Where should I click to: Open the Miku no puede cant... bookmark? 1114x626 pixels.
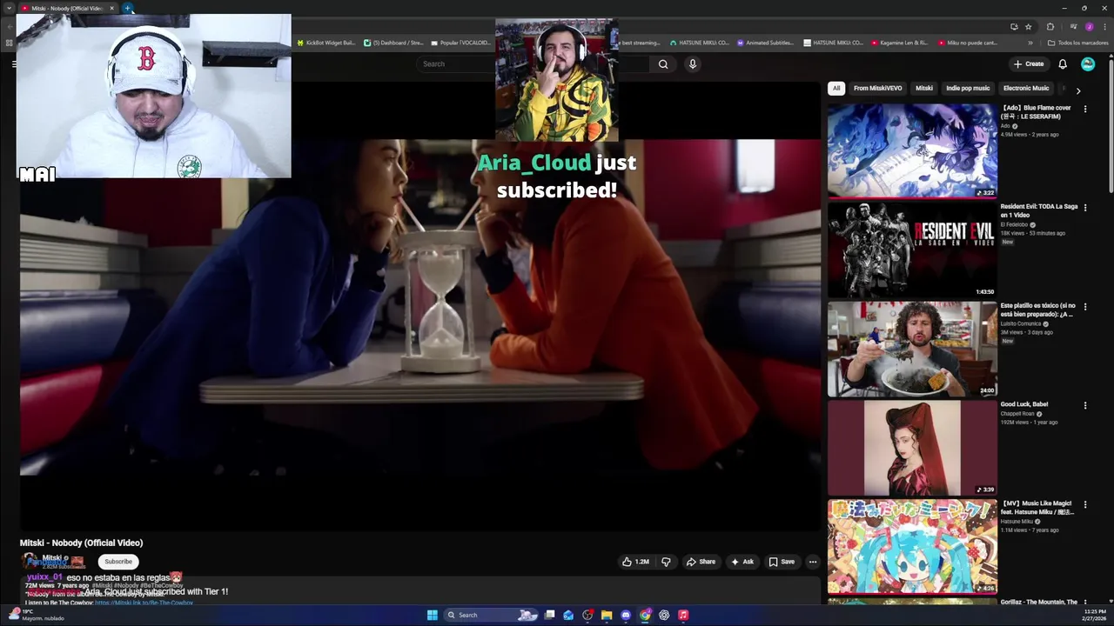tap(967, 43)
